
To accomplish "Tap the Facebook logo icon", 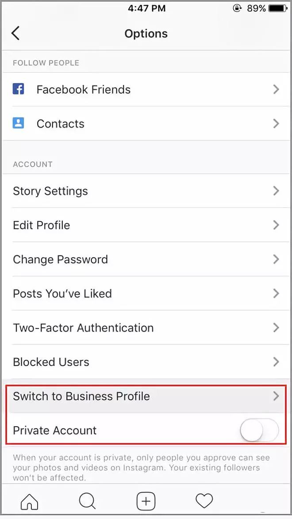I will point(18,89).
